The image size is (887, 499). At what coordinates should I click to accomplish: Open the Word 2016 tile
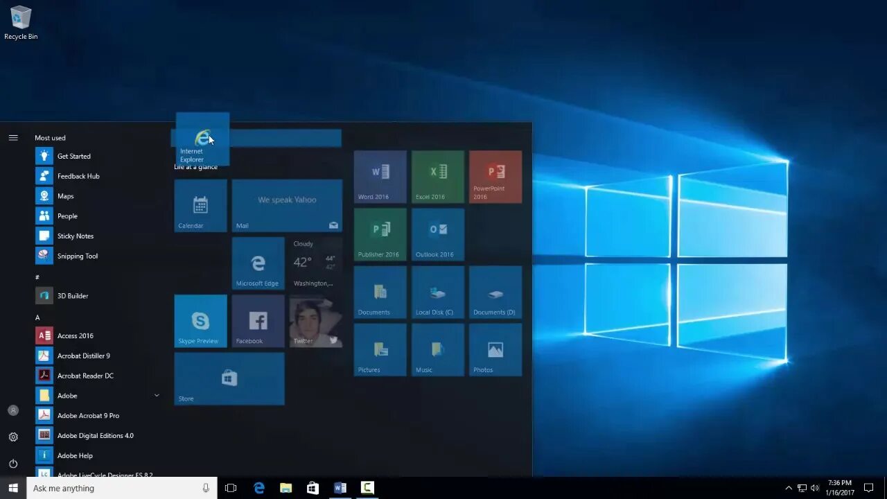tap(380, 177)
